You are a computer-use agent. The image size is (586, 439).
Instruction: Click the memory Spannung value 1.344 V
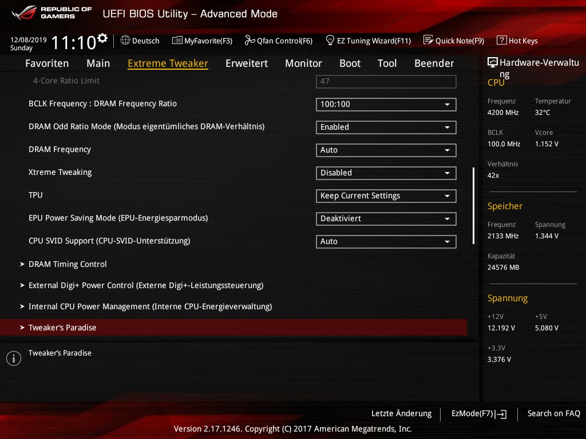click(x=547, y=236)
